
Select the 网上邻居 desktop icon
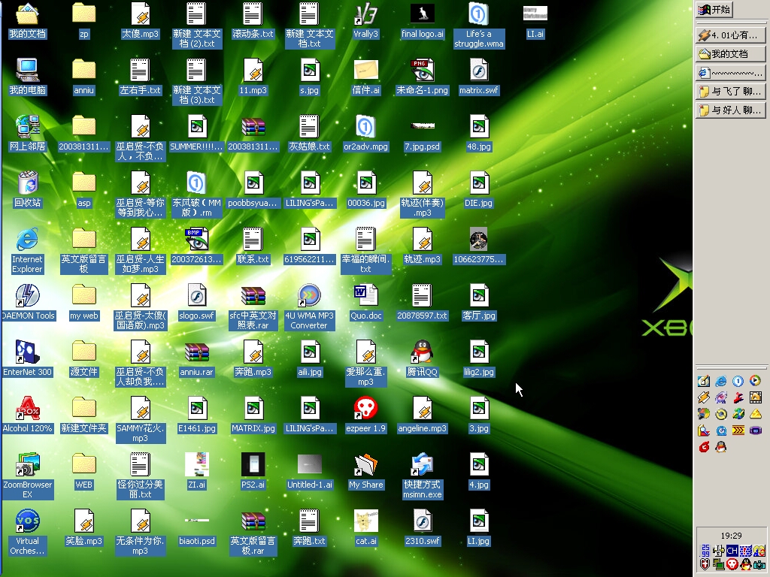28,133
